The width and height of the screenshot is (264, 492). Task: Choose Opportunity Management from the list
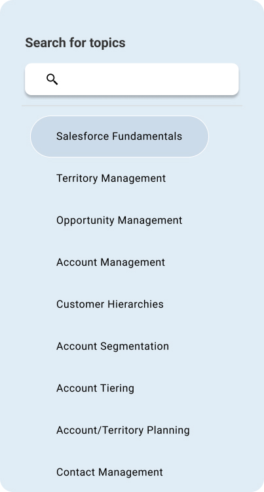tap(119, 220)
